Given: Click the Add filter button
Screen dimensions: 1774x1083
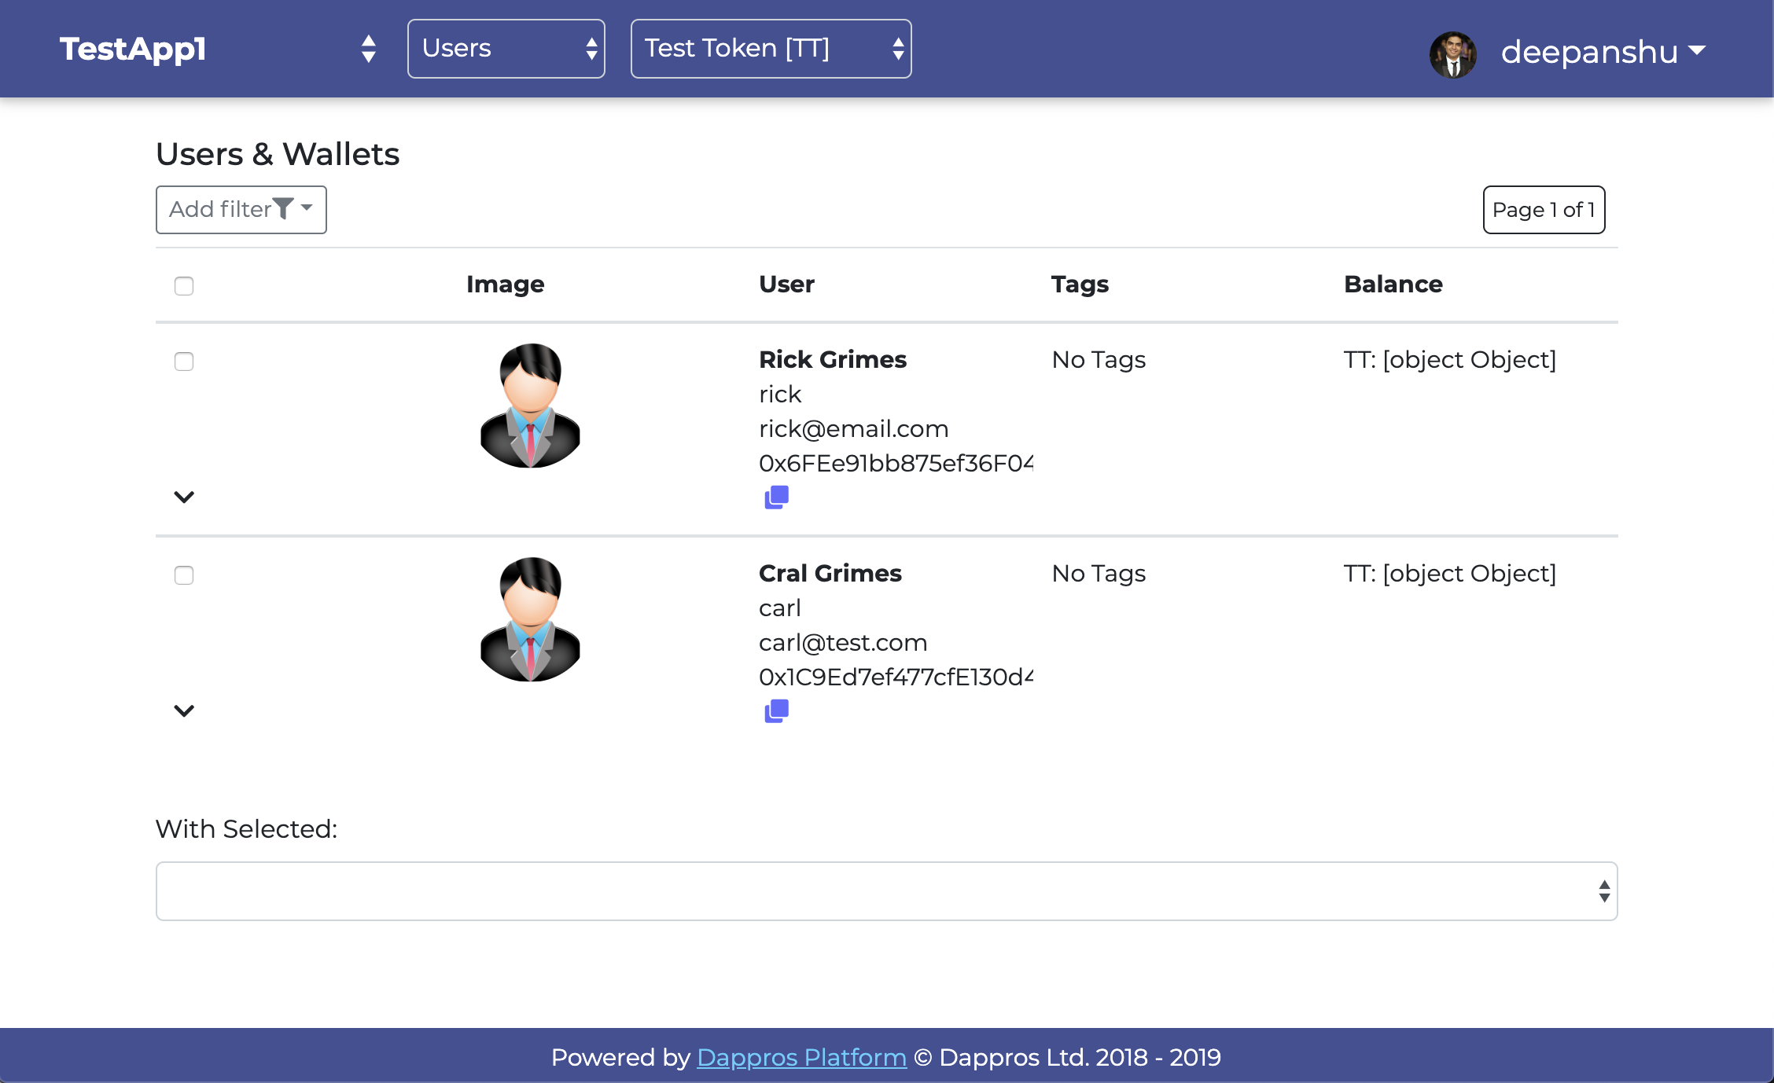Looking at the screenshot, I should click(221, 209).
